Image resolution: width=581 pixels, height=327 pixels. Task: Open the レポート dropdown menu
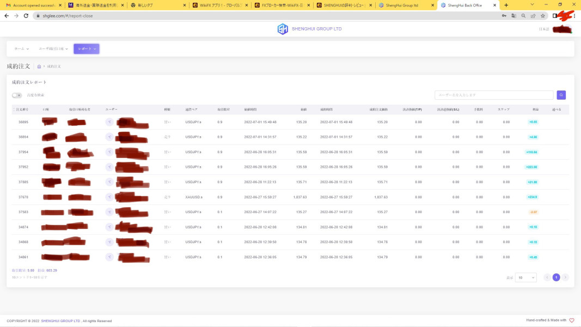[87, 49]
